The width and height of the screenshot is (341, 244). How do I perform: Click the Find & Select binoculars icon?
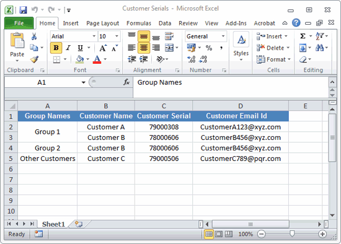pos(319,48)
